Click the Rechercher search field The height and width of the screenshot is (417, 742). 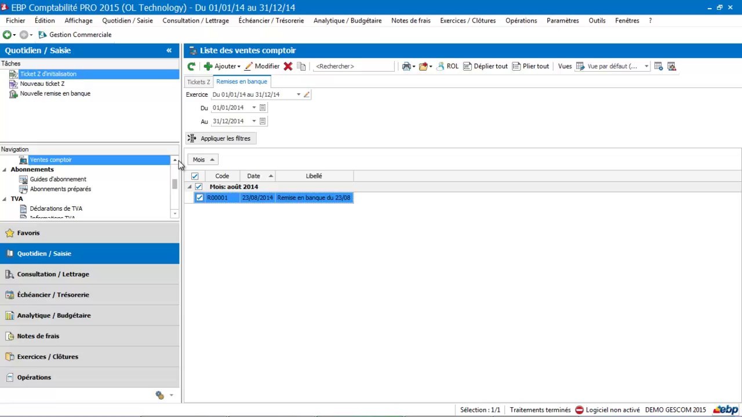click(354, 67)
